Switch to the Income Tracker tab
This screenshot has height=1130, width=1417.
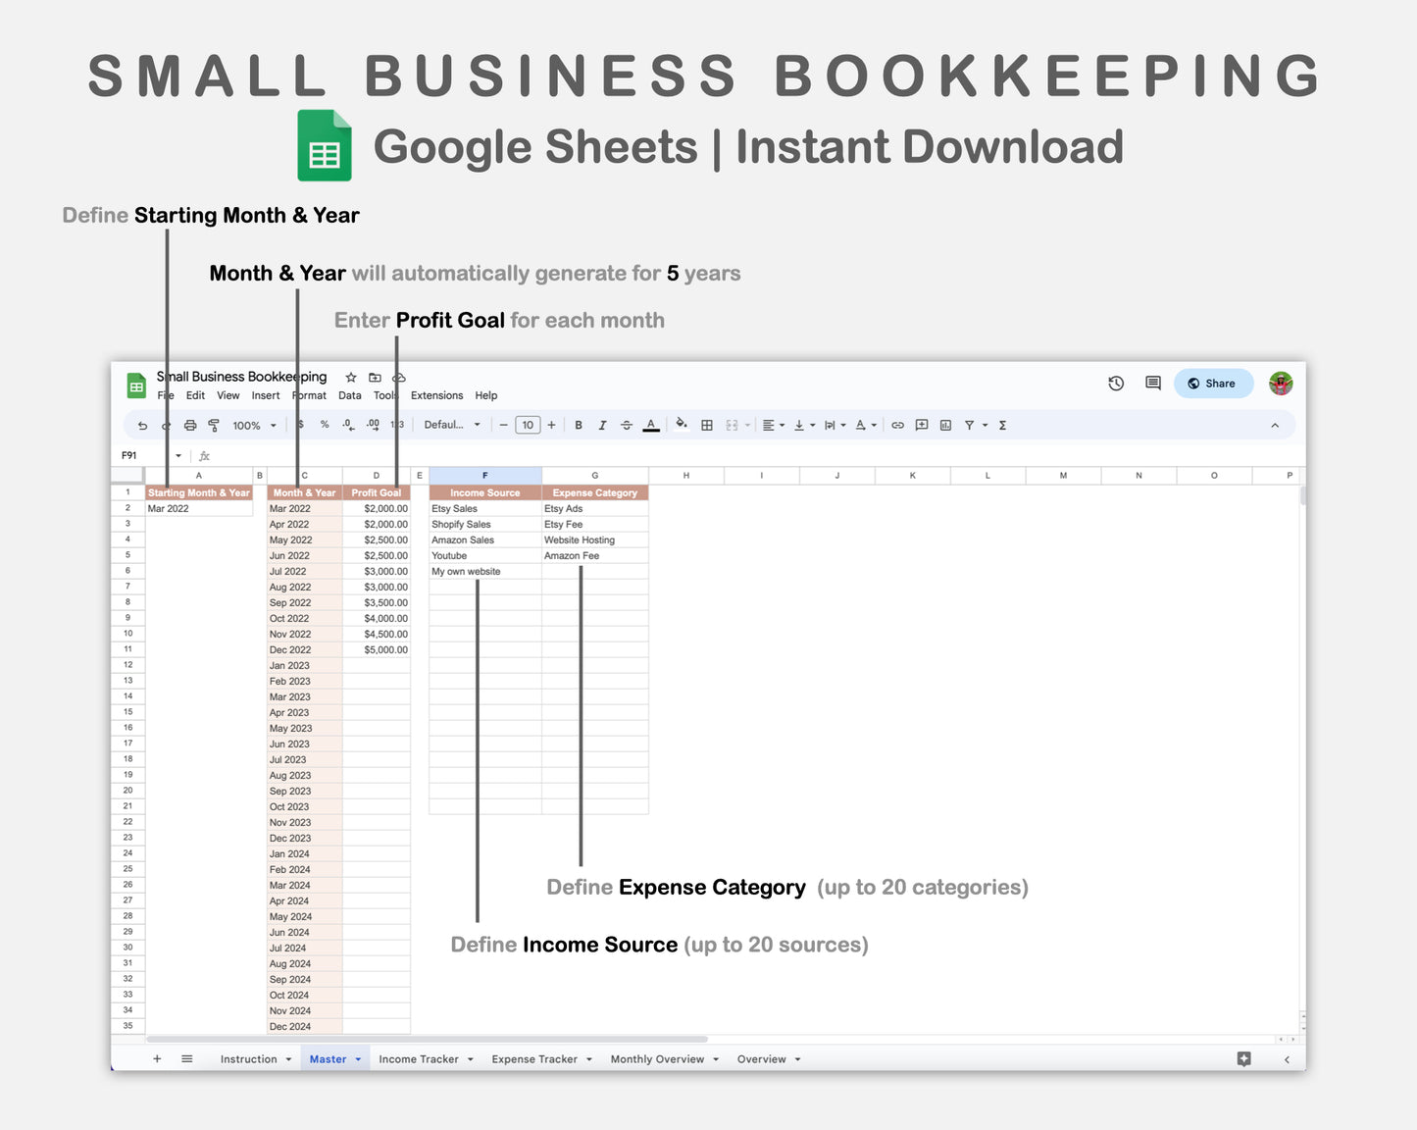(x=420, y=1058)
